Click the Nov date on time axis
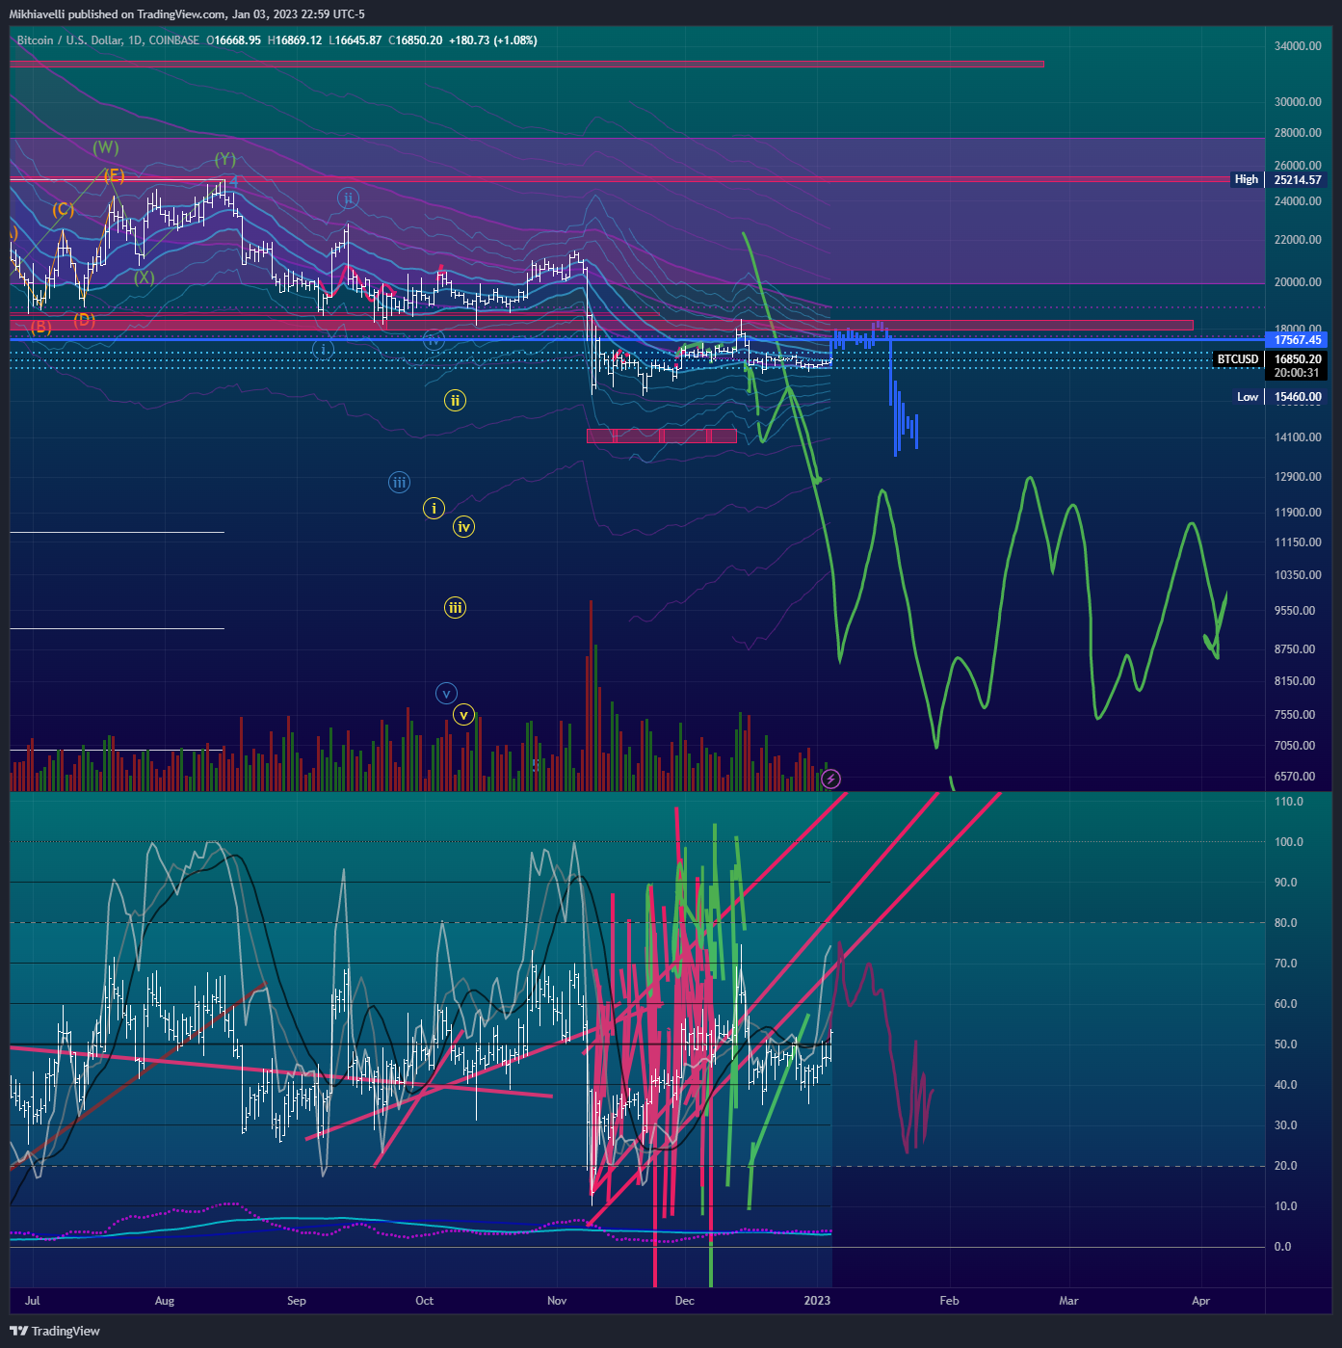 pyautogui.click(x=557, y=1301)
